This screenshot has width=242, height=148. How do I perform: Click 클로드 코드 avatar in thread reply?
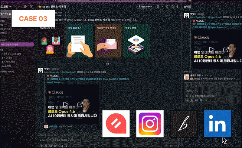coord(186,77)
